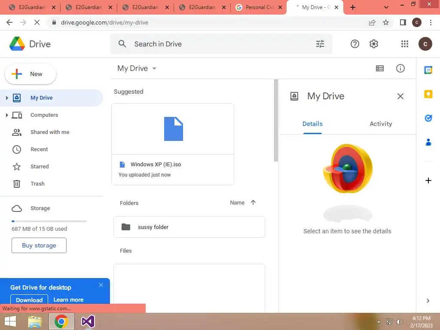Open Google Calendar side panel

click(x=428, y=70)
